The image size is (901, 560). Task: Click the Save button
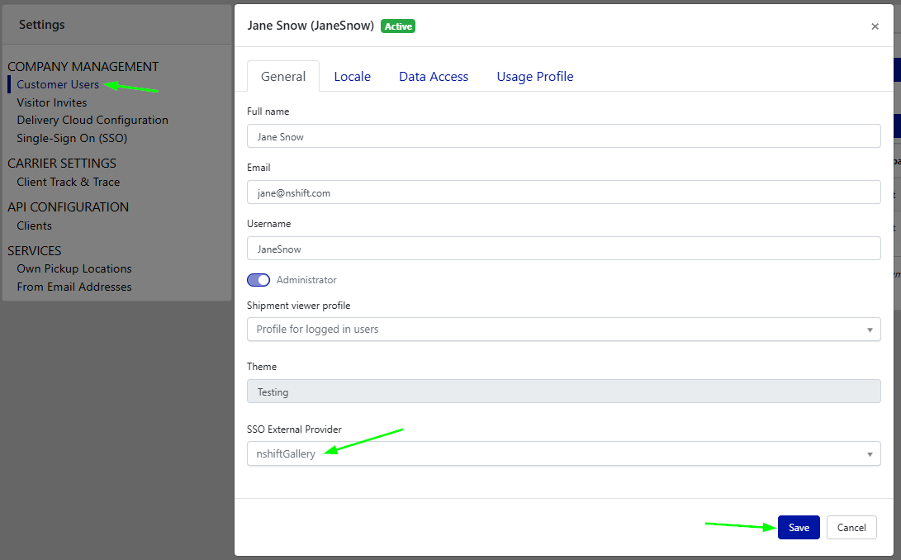(798, 528)
